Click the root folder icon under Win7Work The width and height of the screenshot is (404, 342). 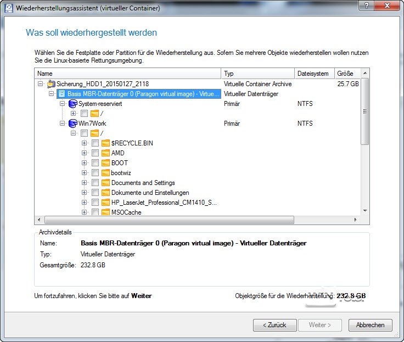tap(95, 133)
